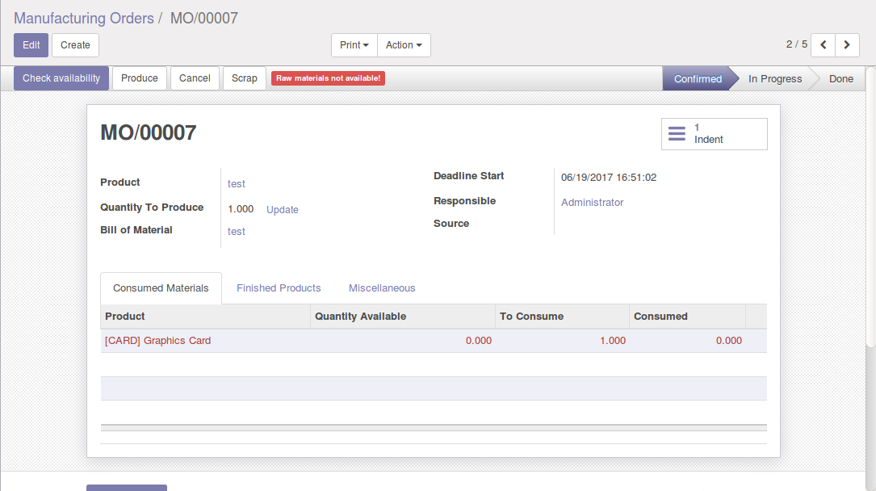
Task: Switch to Consumed Materials tab
Action: [x=161, y=288]
